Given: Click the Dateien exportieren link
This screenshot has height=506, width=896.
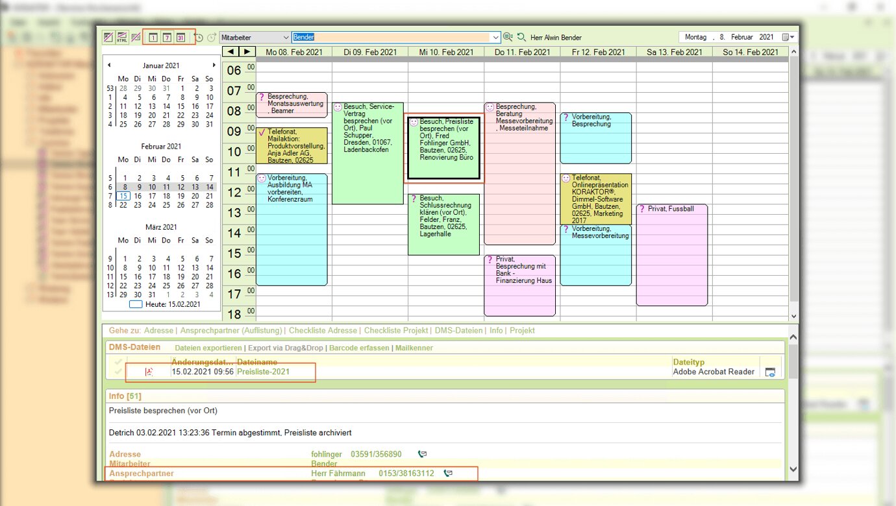Looking at the screenshot, I should (x=208, y=348).
